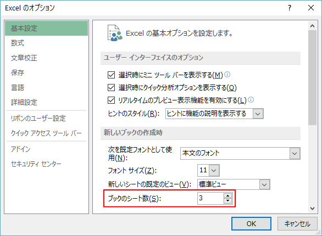The image size is (322, 236).
Task: Select リボンのユーザー設定 category
Action: coord(46,119)
